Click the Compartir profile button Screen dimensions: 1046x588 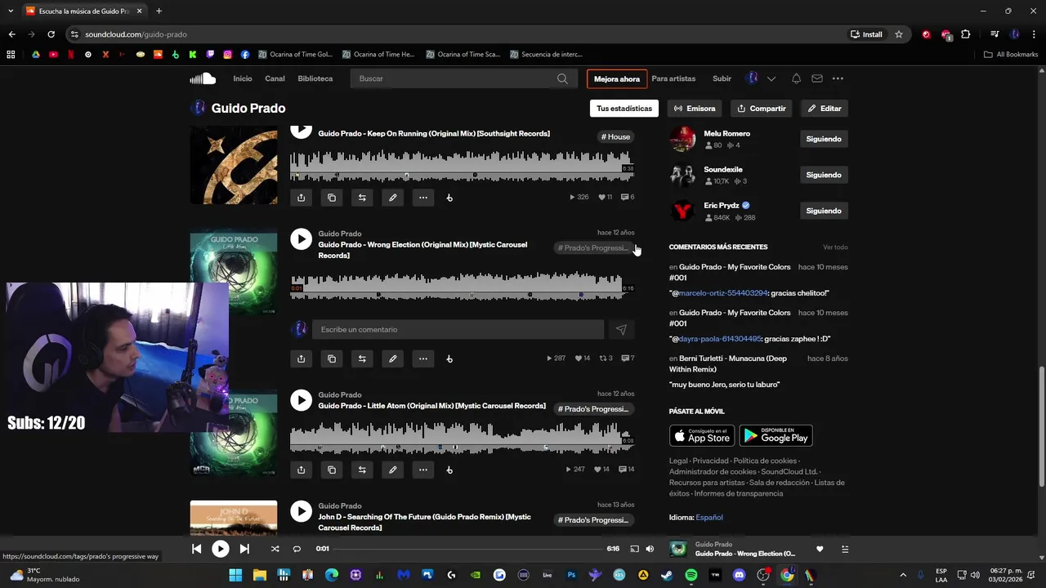click(762, 108)
